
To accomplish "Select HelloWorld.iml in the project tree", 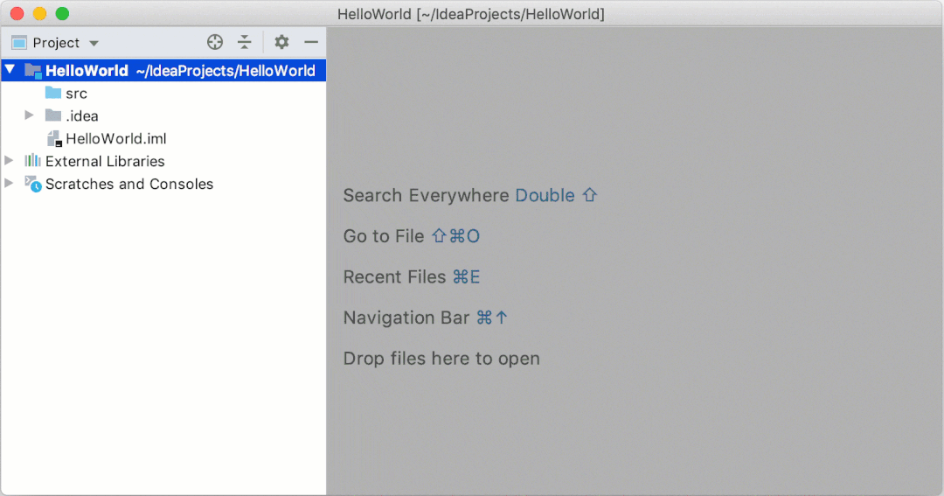I will pos(163,138).
